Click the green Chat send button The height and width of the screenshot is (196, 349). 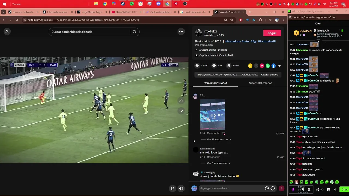coord(344,189)
